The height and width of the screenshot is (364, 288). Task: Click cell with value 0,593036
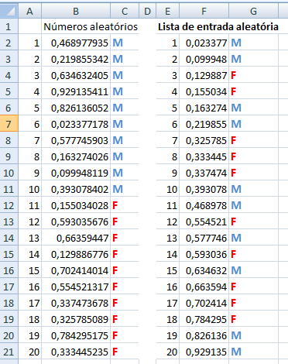[x=204, y=254]
